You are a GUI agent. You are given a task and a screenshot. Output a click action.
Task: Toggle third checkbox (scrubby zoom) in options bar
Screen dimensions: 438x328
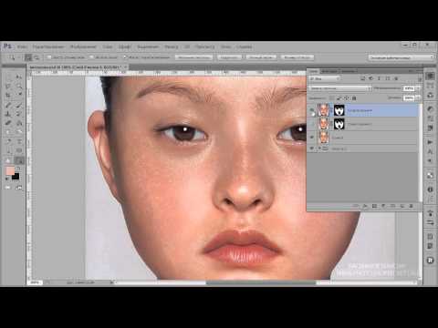125,57
